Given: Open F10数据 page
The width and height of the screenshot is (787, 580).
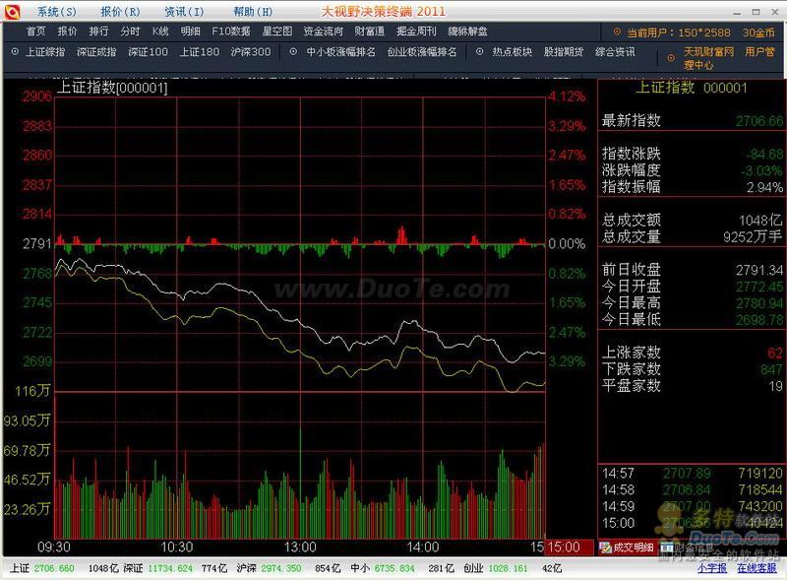Looking at the screenshot, I should (231, 32).
